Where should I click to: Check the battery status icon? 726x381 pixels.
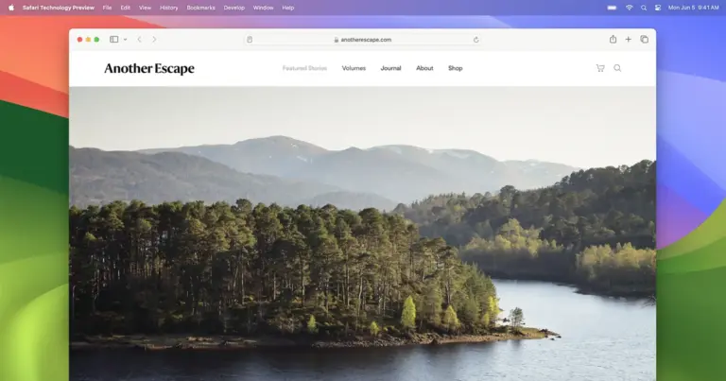pyautogui.click(x=612, y=8)
